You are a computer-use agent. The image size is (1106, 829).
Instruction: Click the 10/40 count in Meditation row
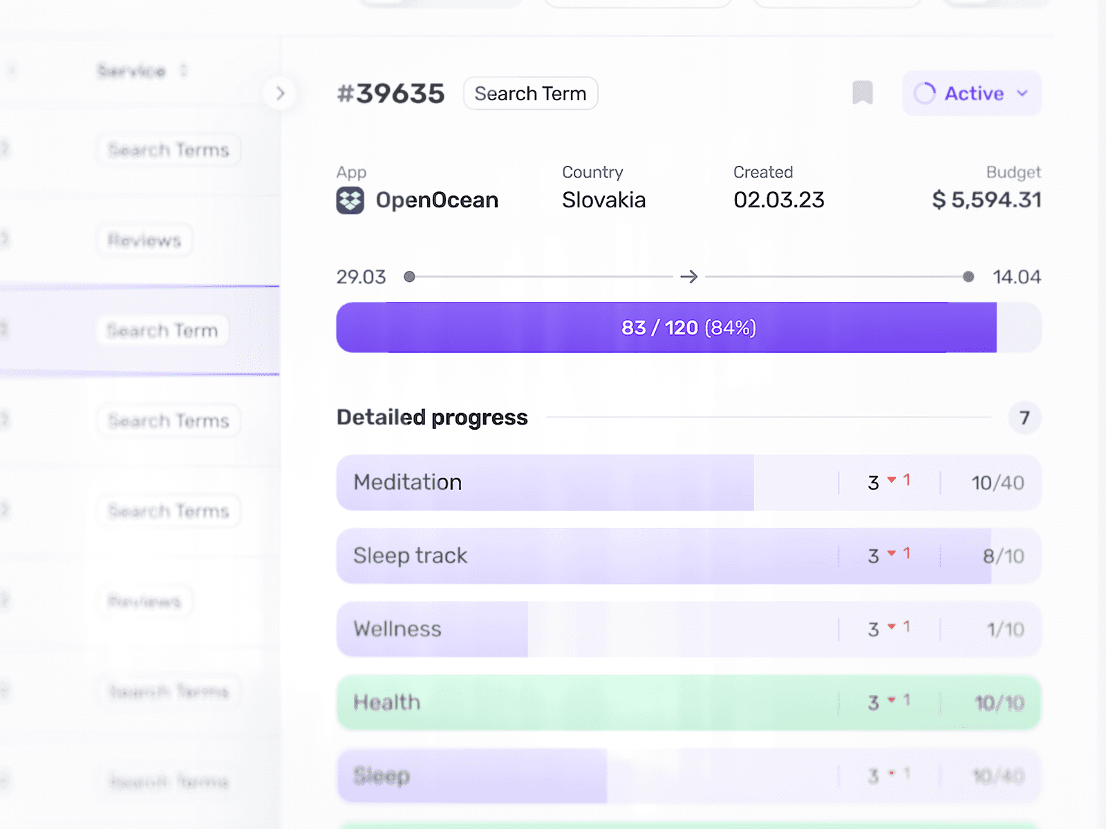tap(997, 483)
